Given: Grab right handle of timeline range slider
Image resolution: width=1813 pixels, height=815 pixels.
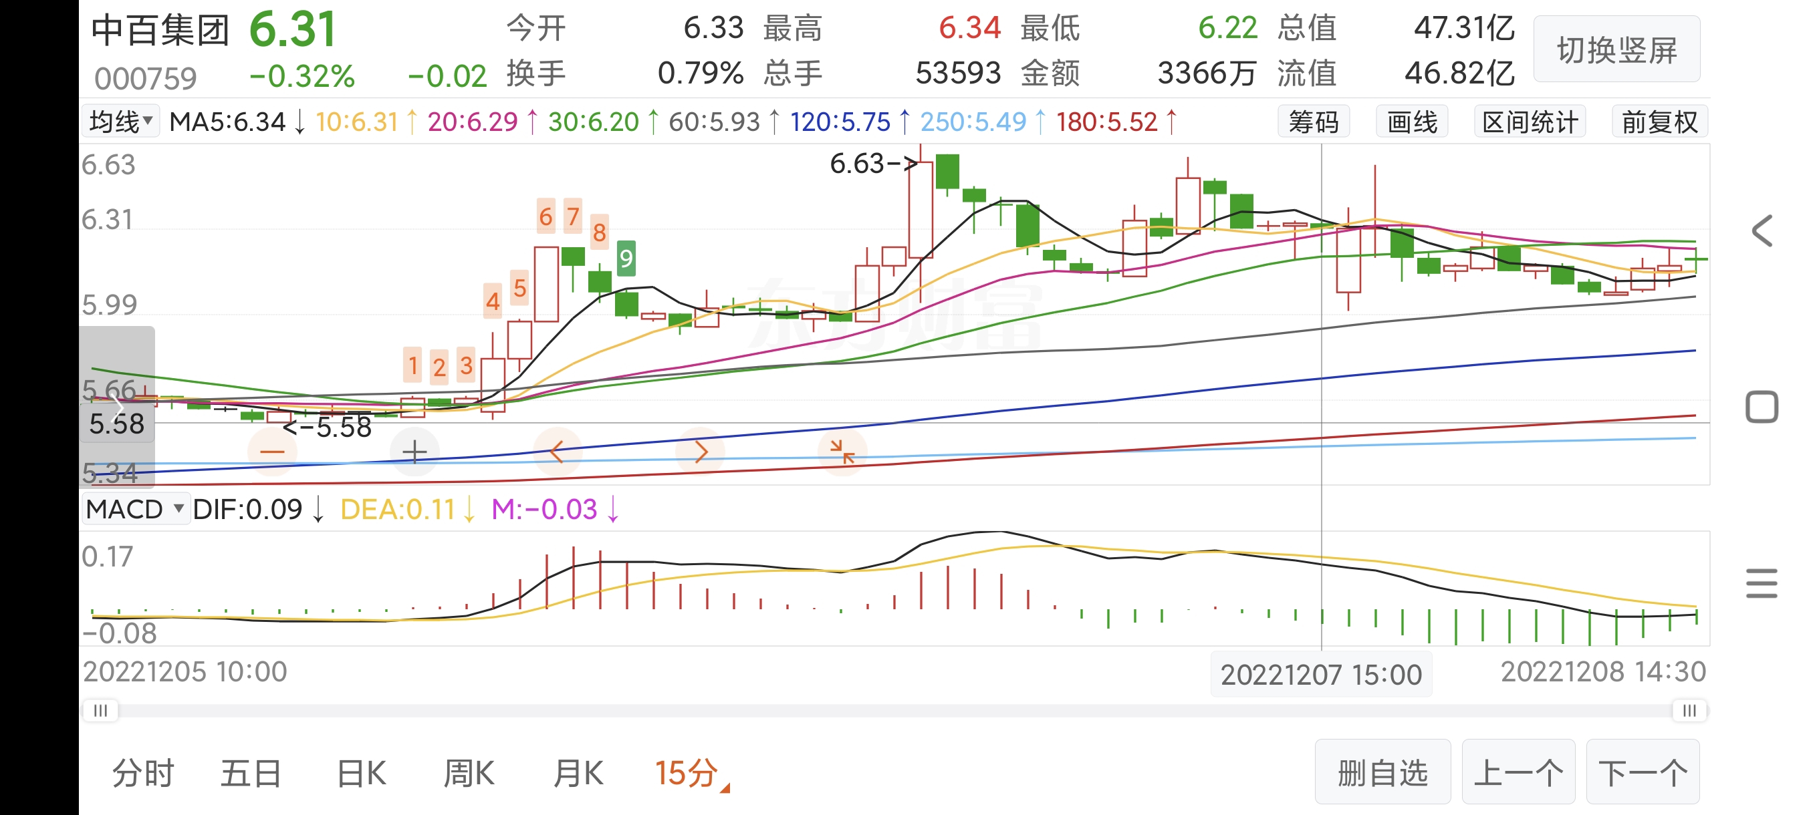Looking at the screenshot, I should (1689, 710).
